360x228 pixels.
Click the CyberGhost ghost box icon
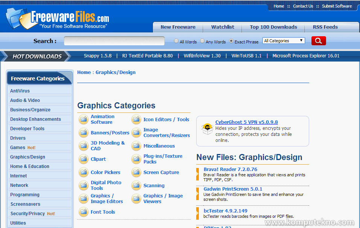coord(207,129)
